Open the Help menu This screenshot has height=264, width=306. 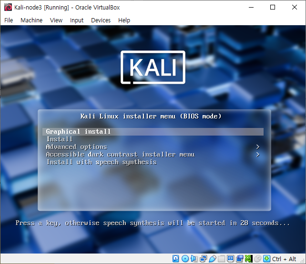point(124,20)
